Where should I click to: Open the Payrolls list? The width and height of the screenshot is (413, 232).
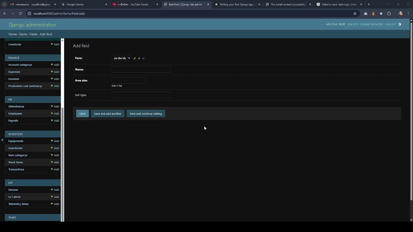click(x=13, y=121)
